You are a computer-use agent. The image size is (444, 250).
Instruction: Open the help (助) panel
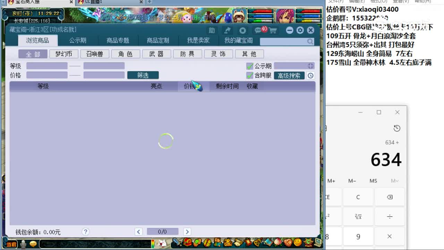212,30
